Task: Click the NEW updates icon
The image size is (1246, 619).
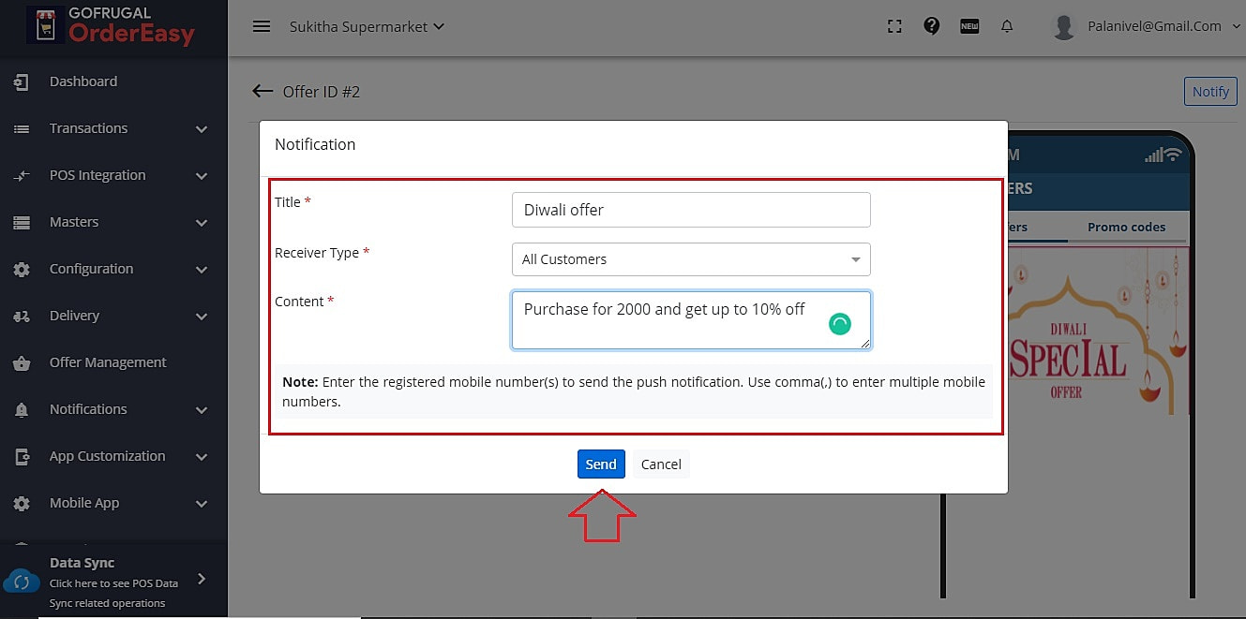Action: [x=969, y=26]
